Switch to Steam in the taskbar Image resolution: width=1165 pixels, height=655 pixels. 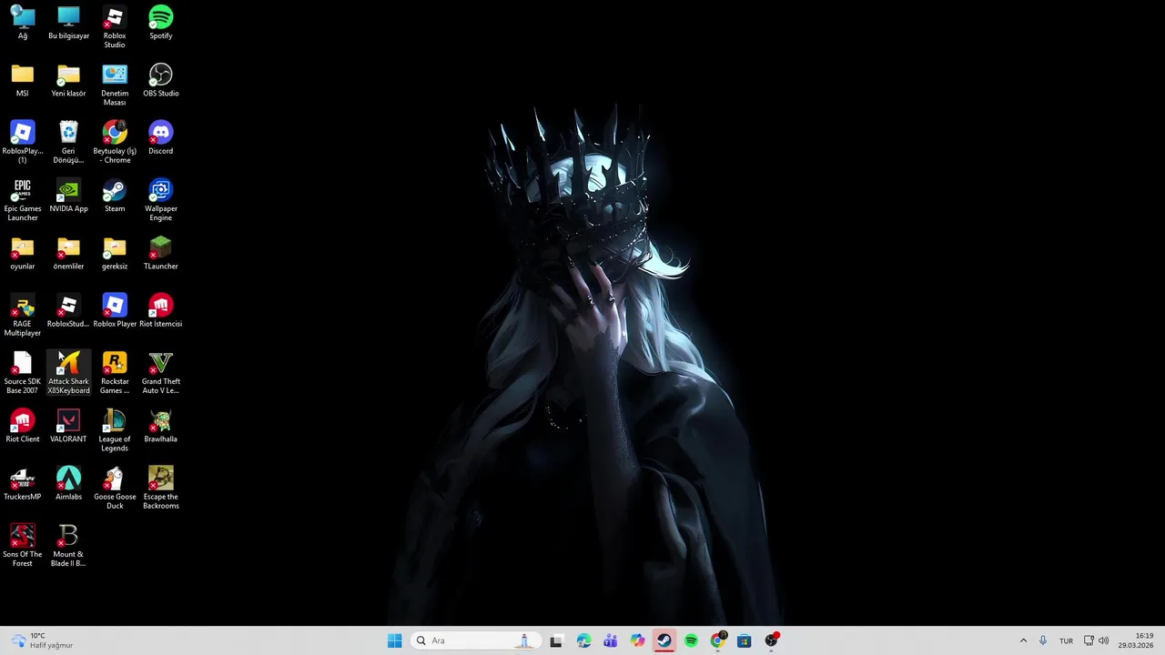tap(664, 640)
